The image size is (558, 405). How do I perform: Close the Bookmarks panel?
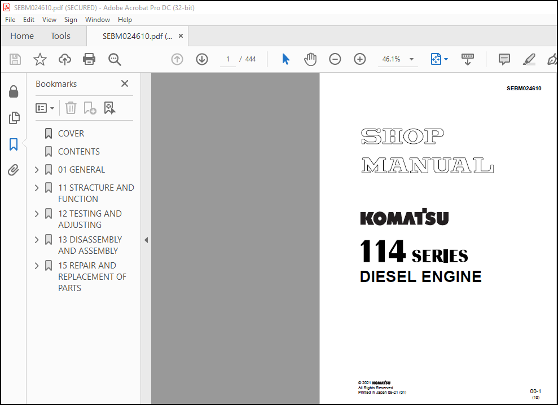click(x=125, y=83)
